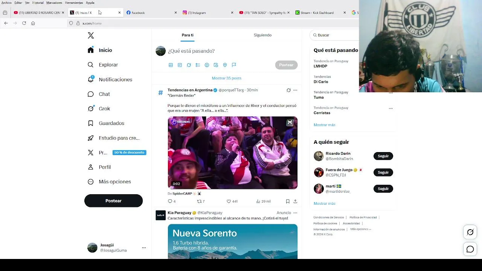The width and height of the screenshot is (482, 271).
Task: Open Inicio home in sidebar
Action: (x=100, y=50)
